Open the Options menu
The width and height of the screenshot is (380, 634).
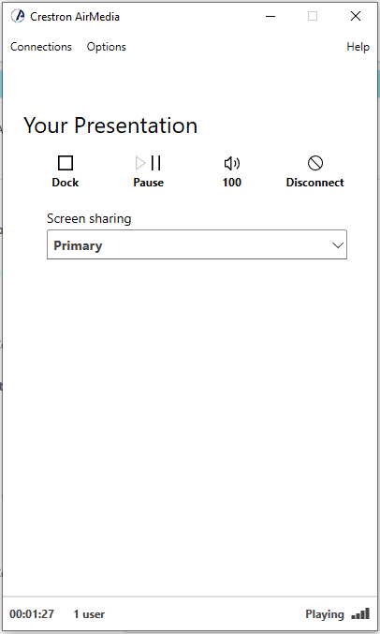[x=107, y=47]
